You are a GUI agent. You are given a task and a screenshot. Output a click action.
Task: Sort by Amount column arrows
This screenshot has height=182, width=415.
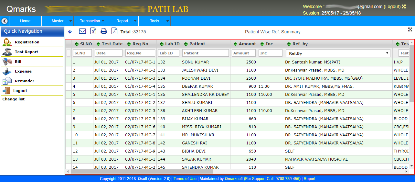[235, 44]
